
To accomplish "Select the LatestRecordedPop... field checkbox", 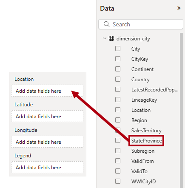I will [118, 89].
